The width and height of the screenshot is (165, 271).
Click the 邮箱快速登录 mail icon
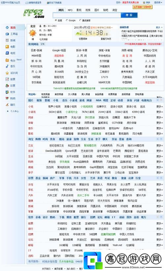[x=27, y=3]
